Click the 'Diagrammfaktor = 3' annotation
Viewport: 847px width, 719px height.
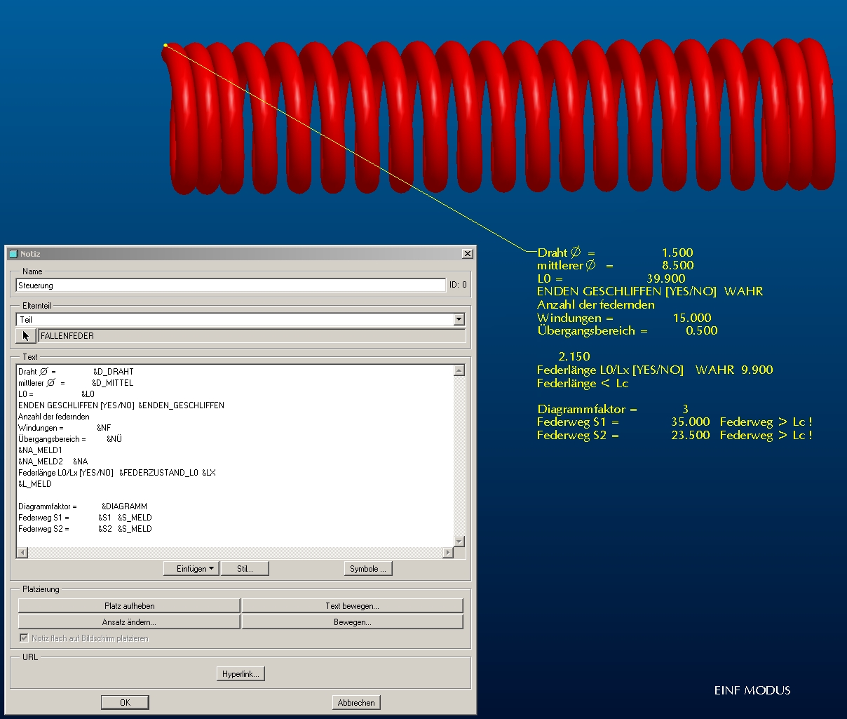click(x=613, y=409)
